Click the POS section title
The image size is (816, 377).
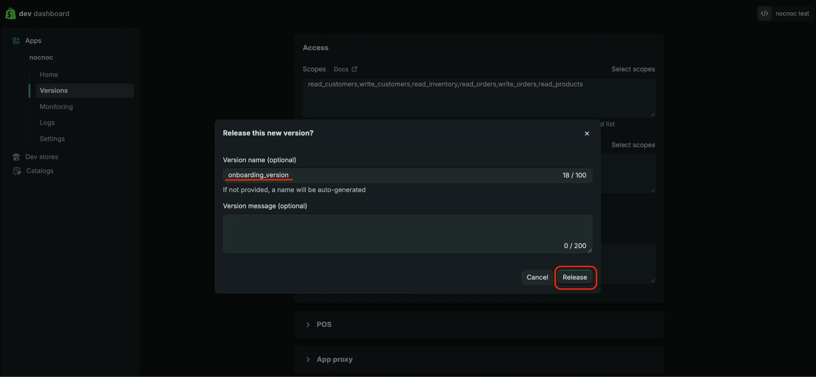[324, 325]
